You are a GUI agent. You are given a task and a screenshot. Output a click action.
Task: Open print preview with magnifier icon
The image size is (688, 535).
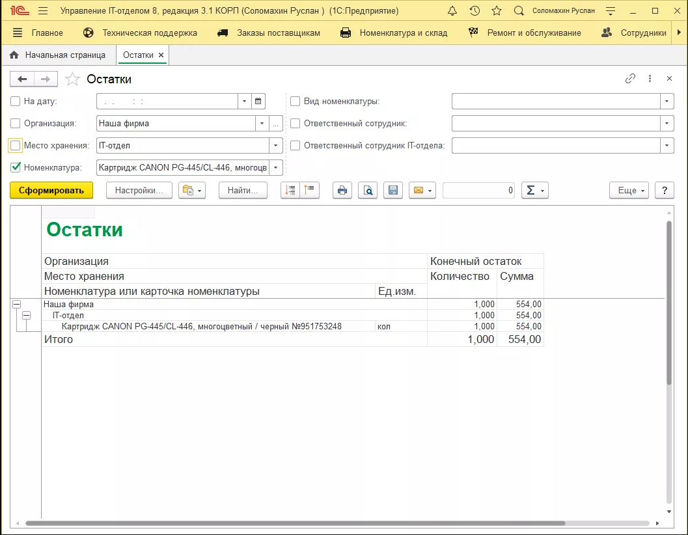coord(368,190)
